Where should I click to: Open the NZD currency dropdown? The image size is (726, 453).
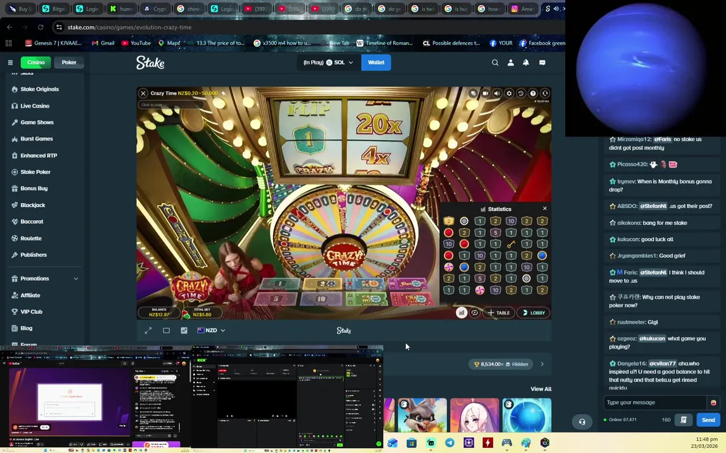pyautogui.click(x=211, y=330)
